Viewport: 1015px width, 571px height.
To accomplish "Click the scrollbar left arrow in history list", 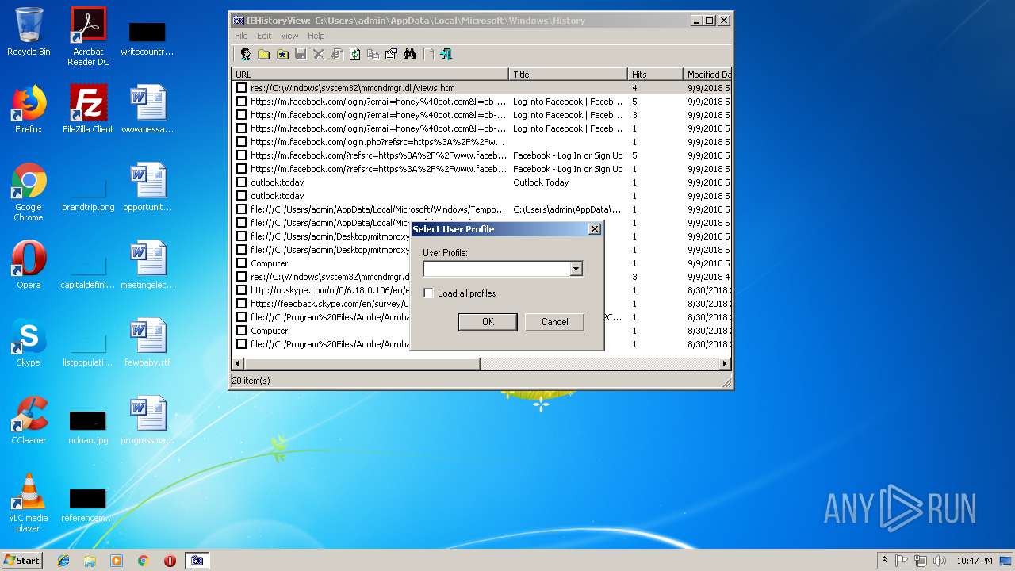I will [237, 364].
